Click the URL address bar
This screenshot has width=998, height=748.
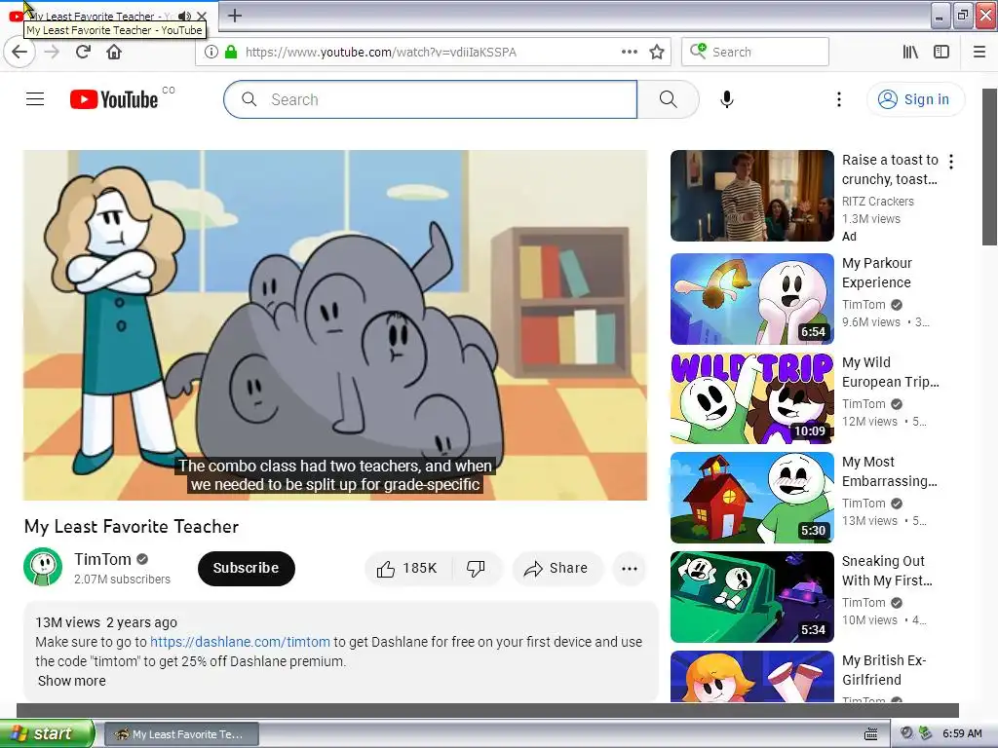tap(433, 52)
